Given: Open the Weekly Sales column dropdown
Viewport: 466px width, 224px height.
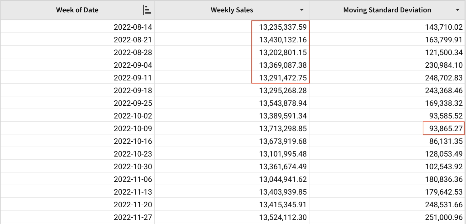Looking at the screenshot, I should pyautogui.click(x=302, y=10).
